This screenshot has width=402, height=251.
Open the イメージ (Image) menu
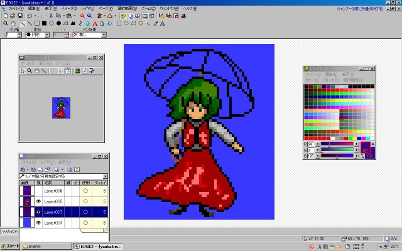[69, 8]
